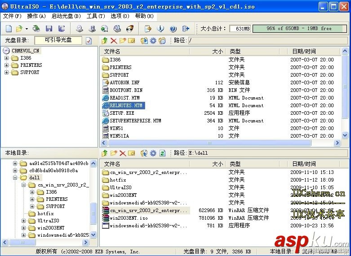The image size is (351, 256).
Task: Go up one level in the 本地目录 pane
Action: (105, 153)
